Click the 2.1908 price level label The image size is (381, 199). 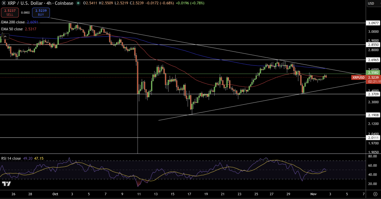pos(373,115)
